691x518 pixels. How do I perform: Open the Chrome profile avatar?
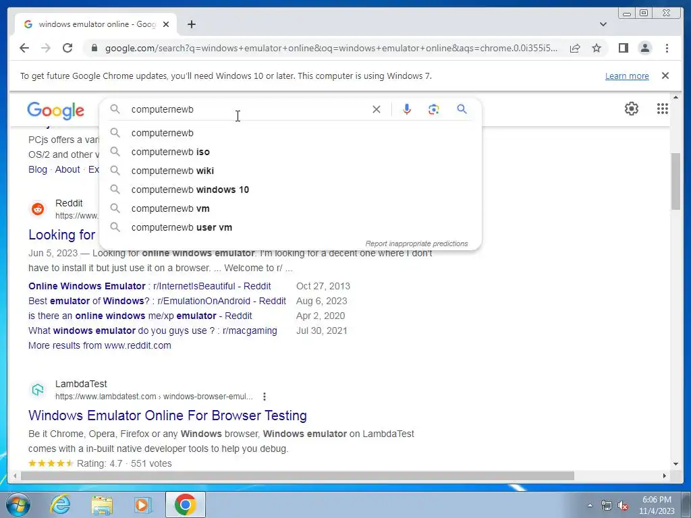coord(644,48)
